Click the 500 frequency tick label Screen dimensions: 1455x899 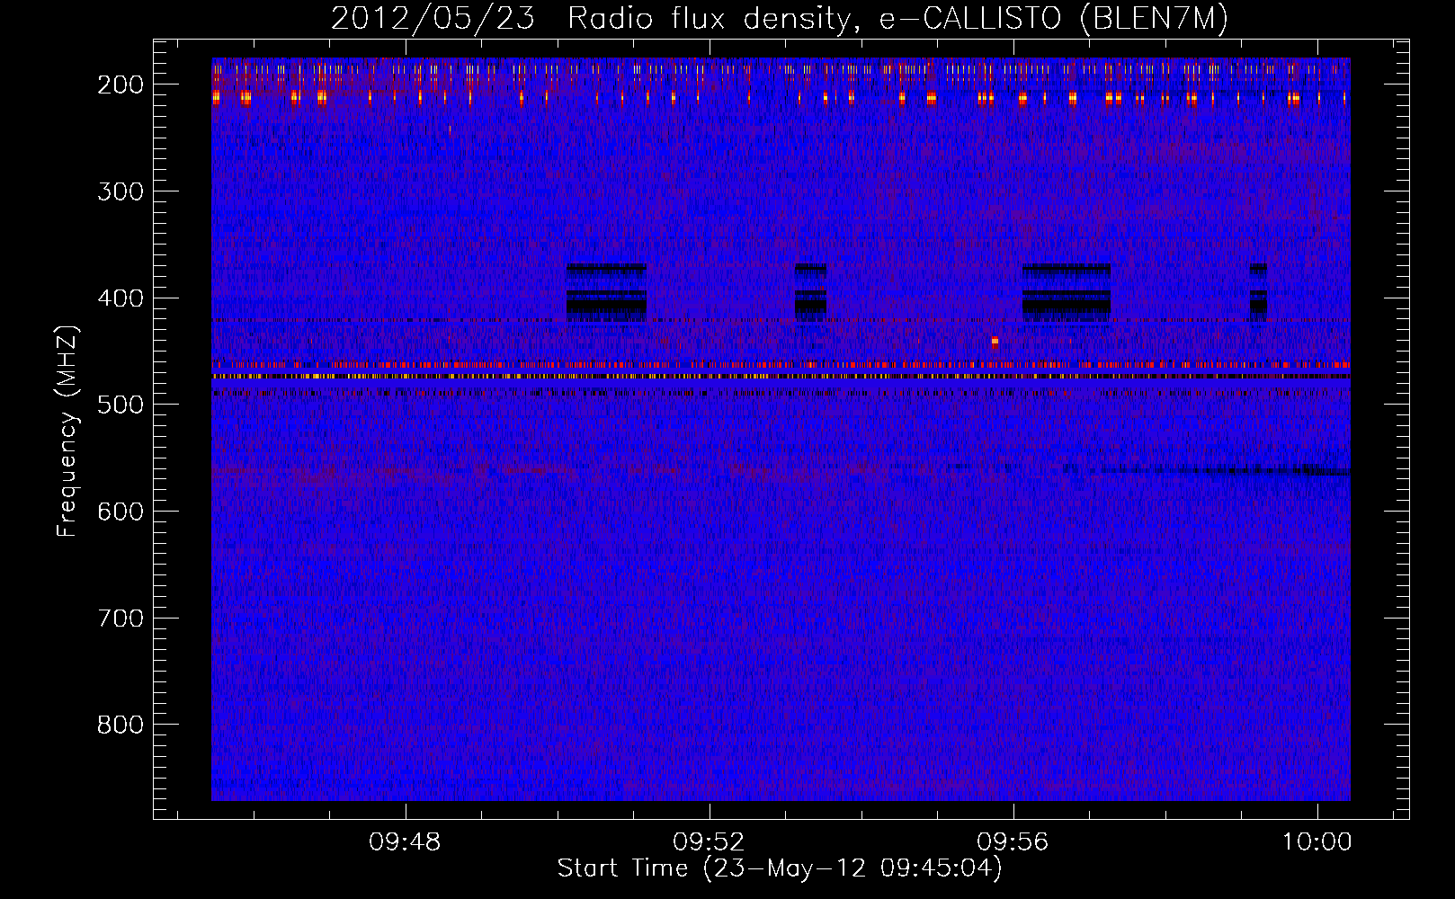[x=121, y=405]
